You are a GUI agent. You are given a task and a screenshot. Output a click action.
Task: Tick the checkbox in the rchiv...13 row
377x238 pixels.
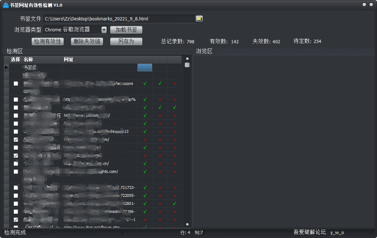(x=16, y=132)
